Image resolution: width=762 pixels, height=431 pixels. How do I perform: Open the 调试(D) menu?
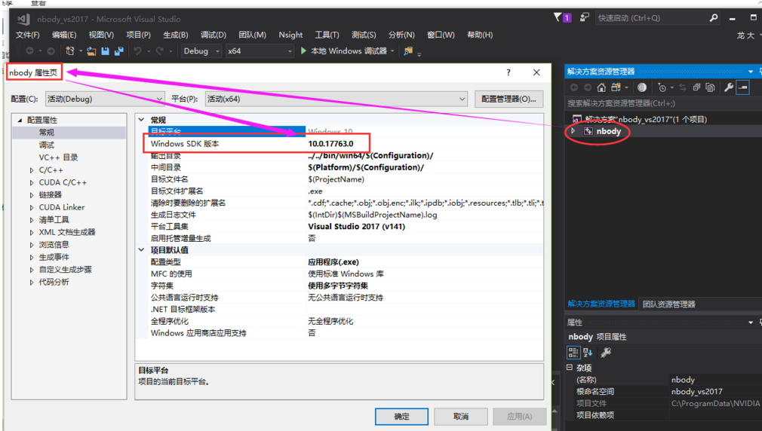pos(214,35)
